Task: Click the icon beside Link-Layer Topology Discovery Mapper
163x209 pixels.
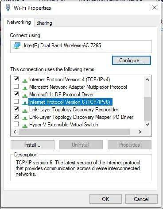Action: 25,118
